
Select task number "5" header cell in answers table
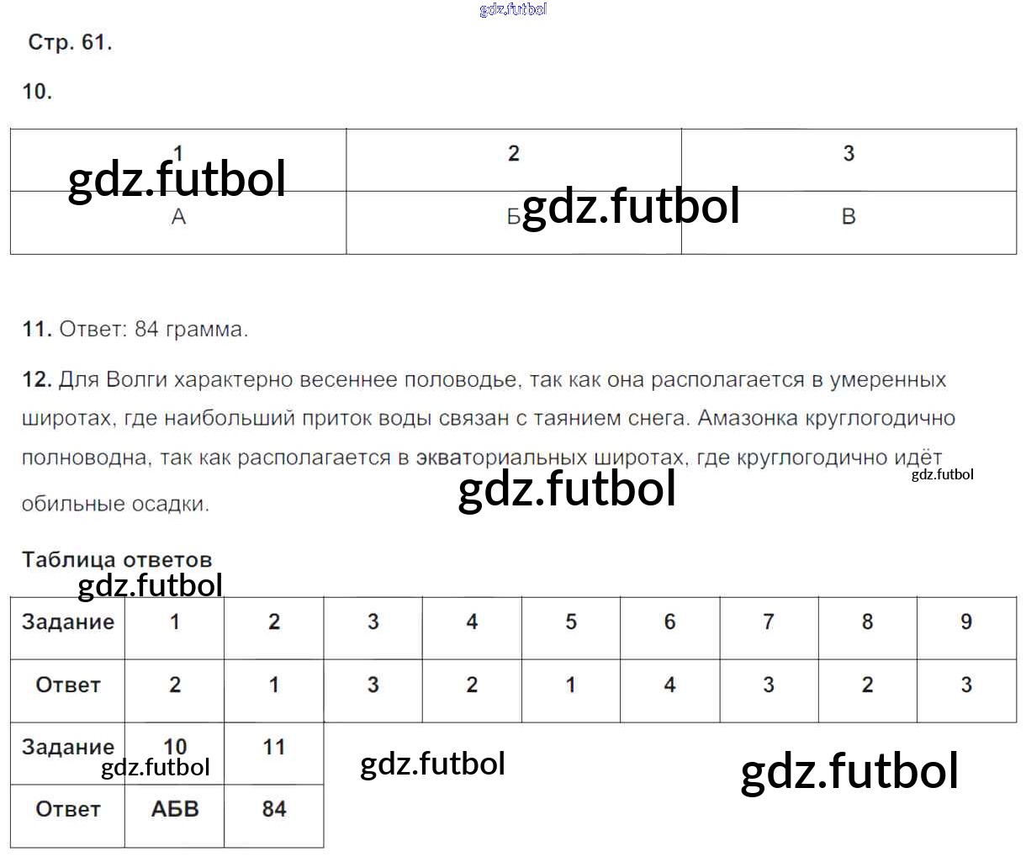pyautogui.click(x=571, y=622)
